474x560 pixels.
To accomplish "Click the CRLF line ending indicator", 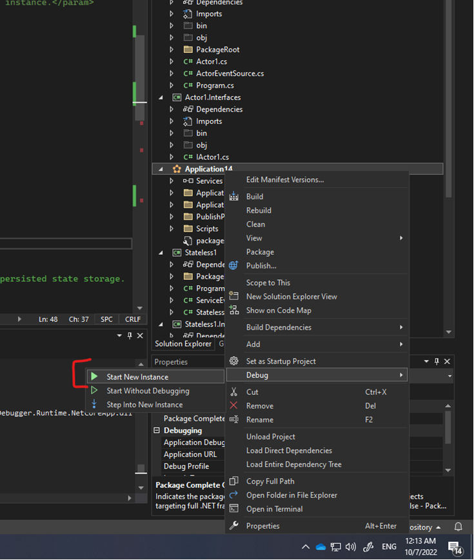I will click(133, 319).
